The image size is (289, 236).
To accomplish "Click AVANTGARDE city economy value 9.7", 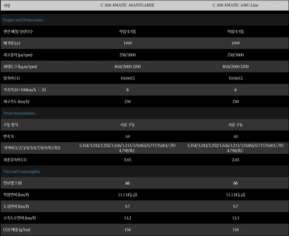I will point(128,206).
